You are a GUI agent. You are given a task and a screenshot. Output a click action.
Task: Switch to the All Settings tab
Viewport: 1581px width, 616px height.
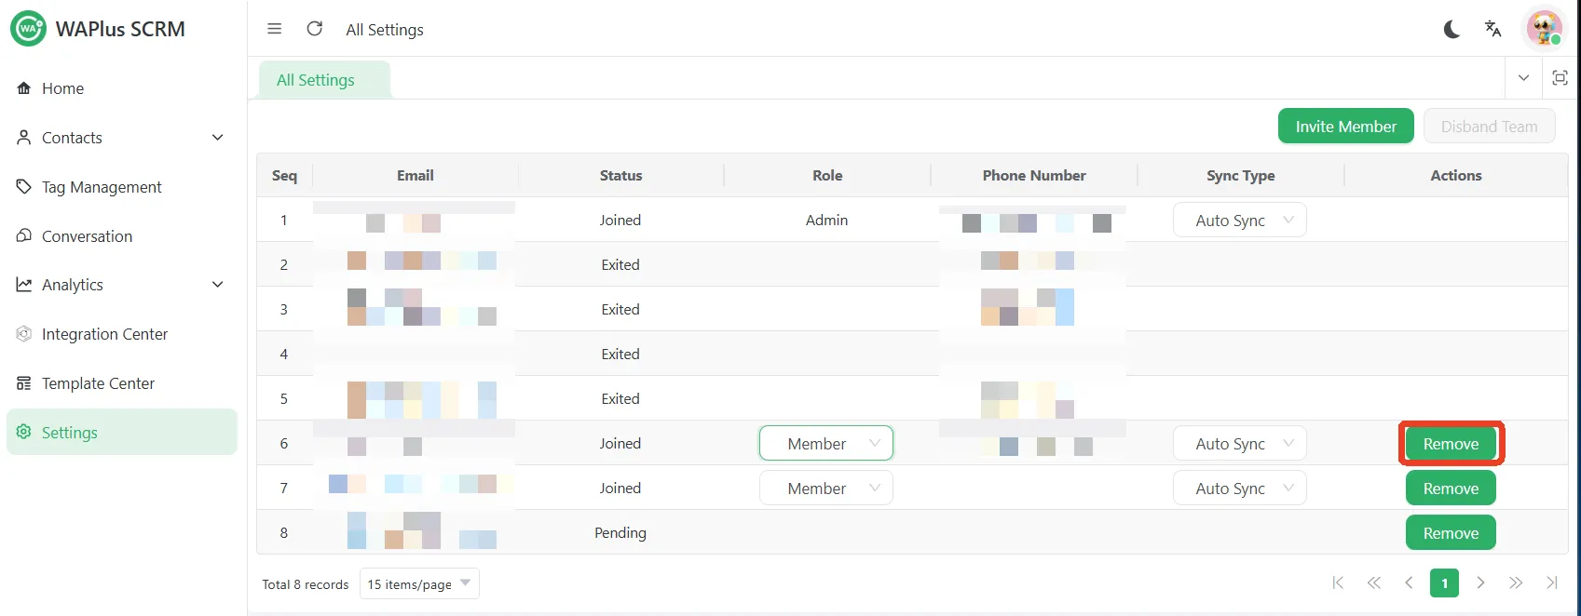316,80
